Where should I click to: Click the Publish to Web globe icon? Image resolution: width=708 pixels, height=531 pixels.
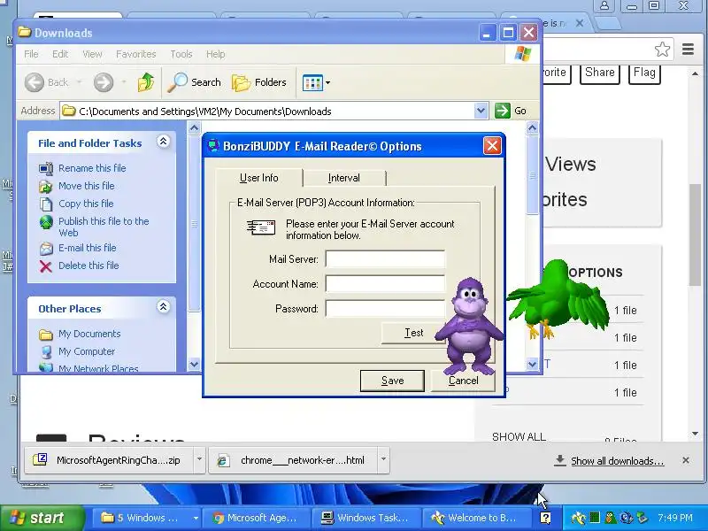pos(46,222)
